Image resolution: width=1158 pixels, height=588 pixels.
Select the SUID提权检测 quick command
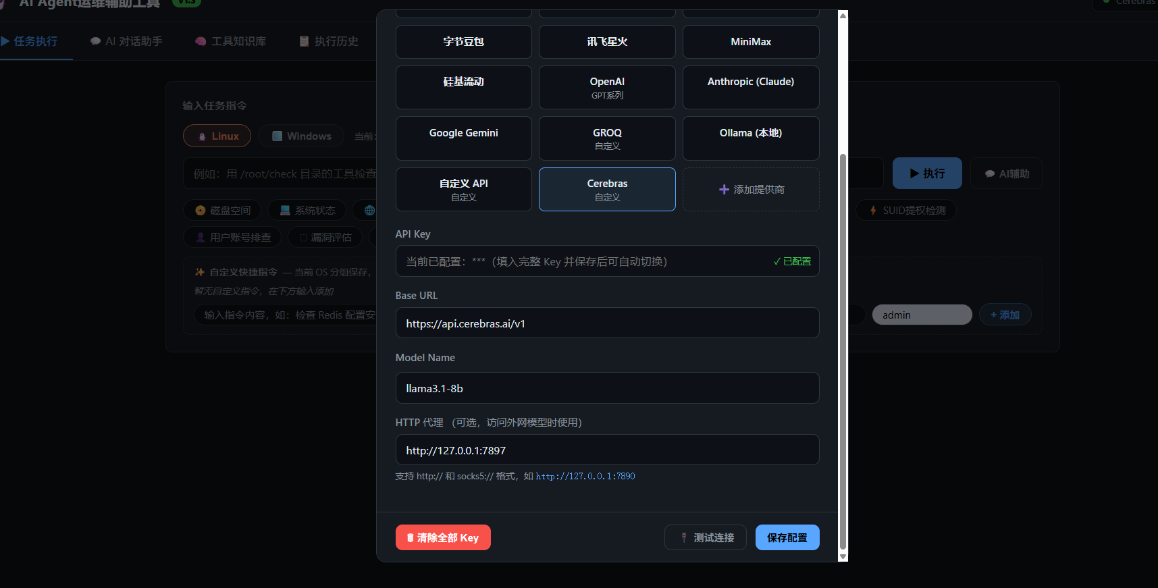click(907, 210)
